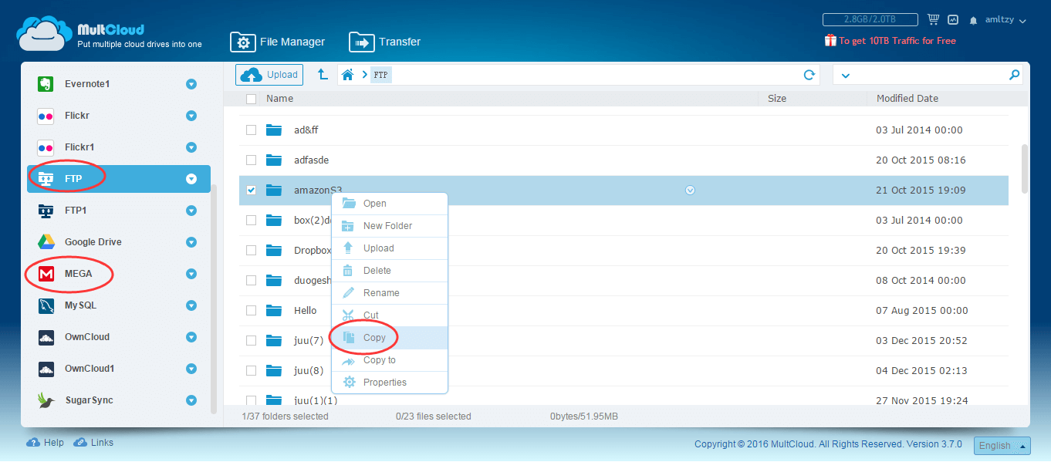Screen dimensions: 1051x462
Task: Select the OwnCloud1 drive icon
Action: (x=46, y=369)
